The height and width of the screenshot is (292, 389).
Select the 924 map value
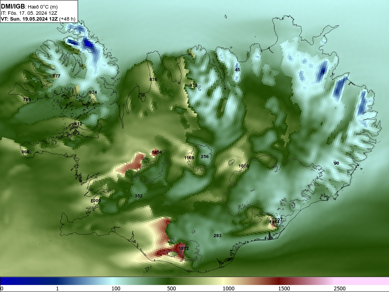click(x=93, y=92)
